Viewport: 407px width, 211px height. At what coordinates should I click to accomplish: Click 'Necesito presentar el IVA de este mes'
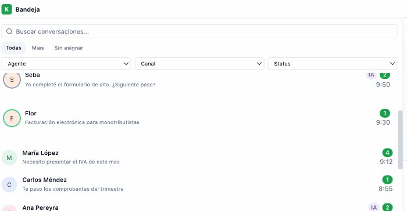coord(71,162)
